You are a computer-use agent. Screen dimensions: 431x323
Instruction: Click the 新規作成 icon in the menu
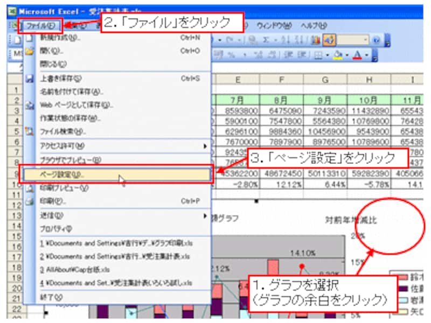pos(30,38)
